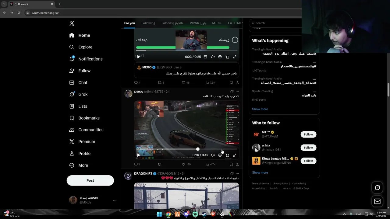Open Grok from the sidebar
The height and width of the screenshot is (219, 390).
pos(79,94)
